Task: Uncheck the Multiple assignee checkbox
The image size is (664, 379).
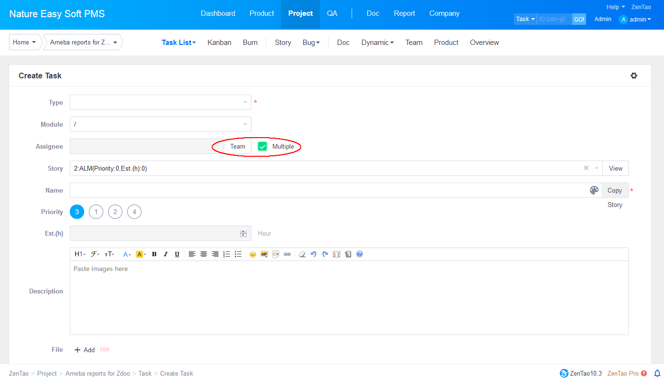Action: [262, 146]
